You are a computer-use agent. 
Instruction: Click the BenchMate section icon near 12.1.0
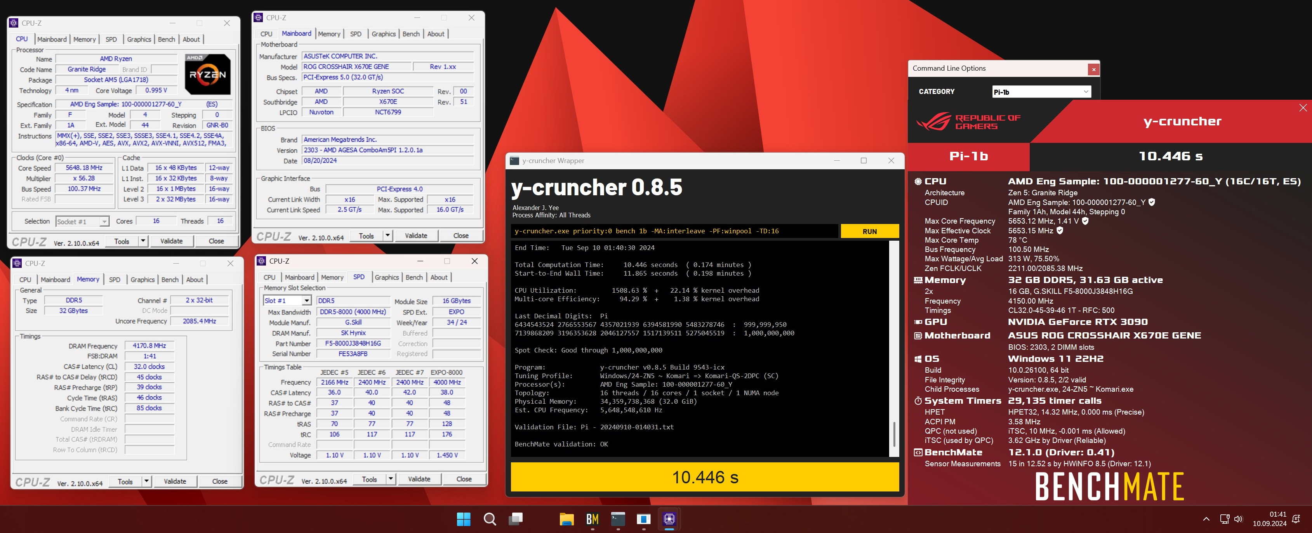(918, 452)
